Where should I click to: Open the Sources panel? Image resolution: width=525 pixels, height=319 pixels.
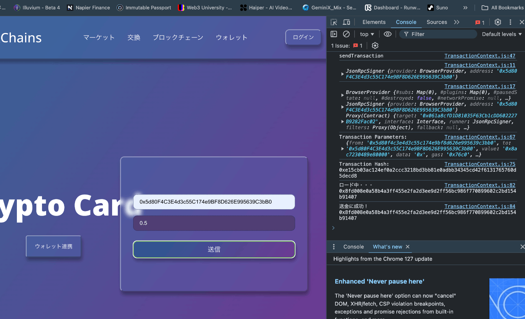coord(436,22)
